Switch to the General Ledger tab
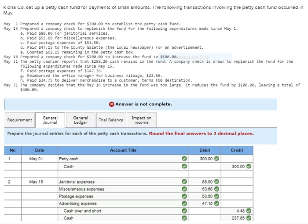 [81, 120]
